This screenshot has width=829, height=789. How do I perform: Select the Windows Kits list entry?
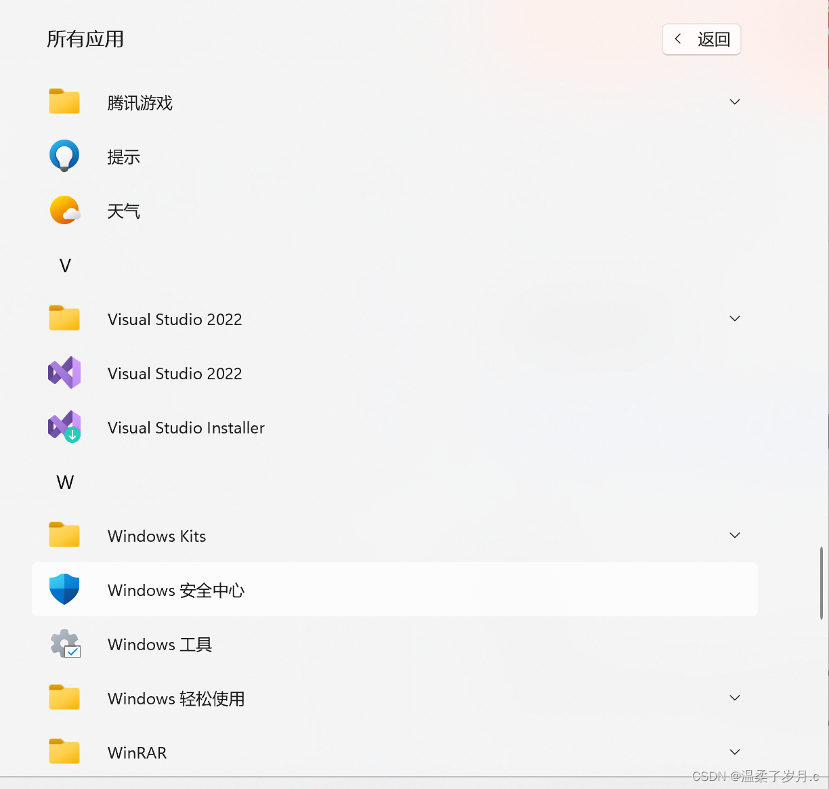pos(395,536)
